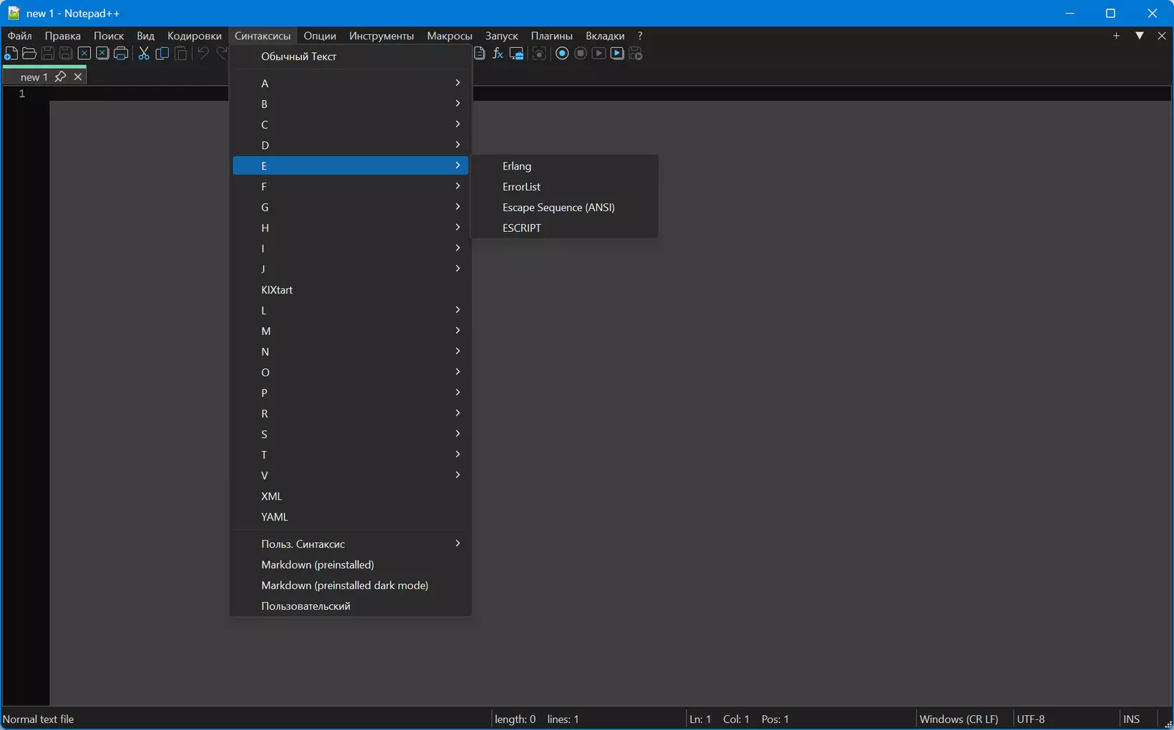The height and width of the screenshot is (730, 1174).
Task: Click the Windows (CR LF) status field
Action: click(x=959, y=719)
